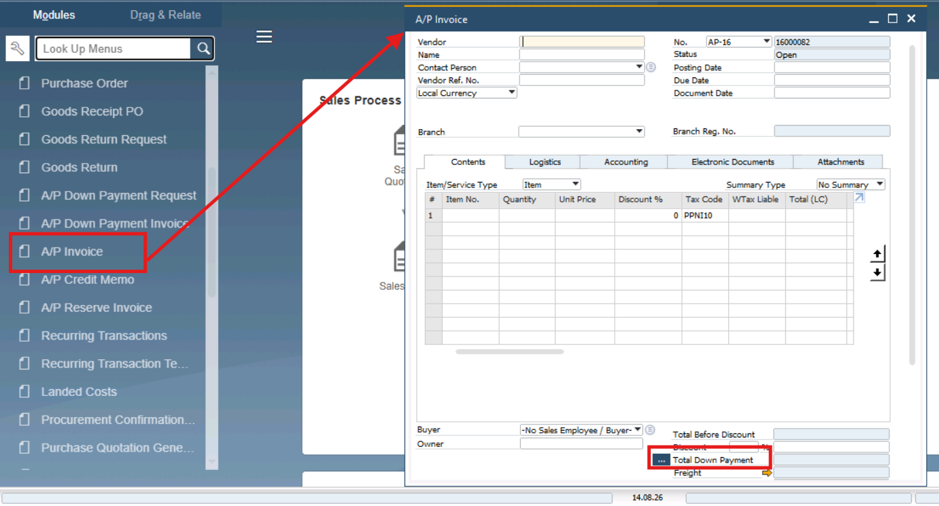Viewport: 939px width, 506px height.
Task: Click the Item No. column header
Action: pyautogui.click(x=471, y=200)
